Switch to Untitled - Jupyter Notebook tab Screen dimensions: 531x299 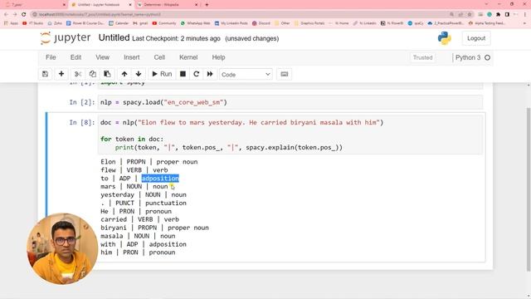tap(98, 5)
